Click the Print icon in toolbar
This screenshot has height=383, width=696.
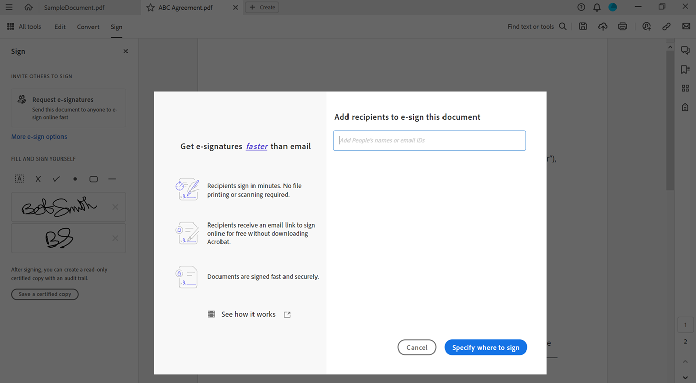(622, 27)
